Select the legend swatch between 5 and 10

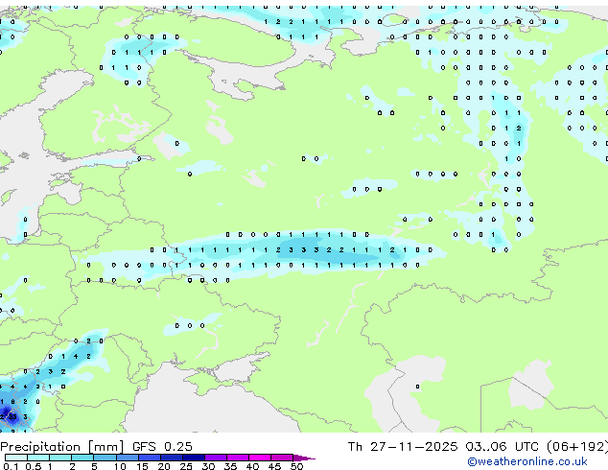pos(105,458)
